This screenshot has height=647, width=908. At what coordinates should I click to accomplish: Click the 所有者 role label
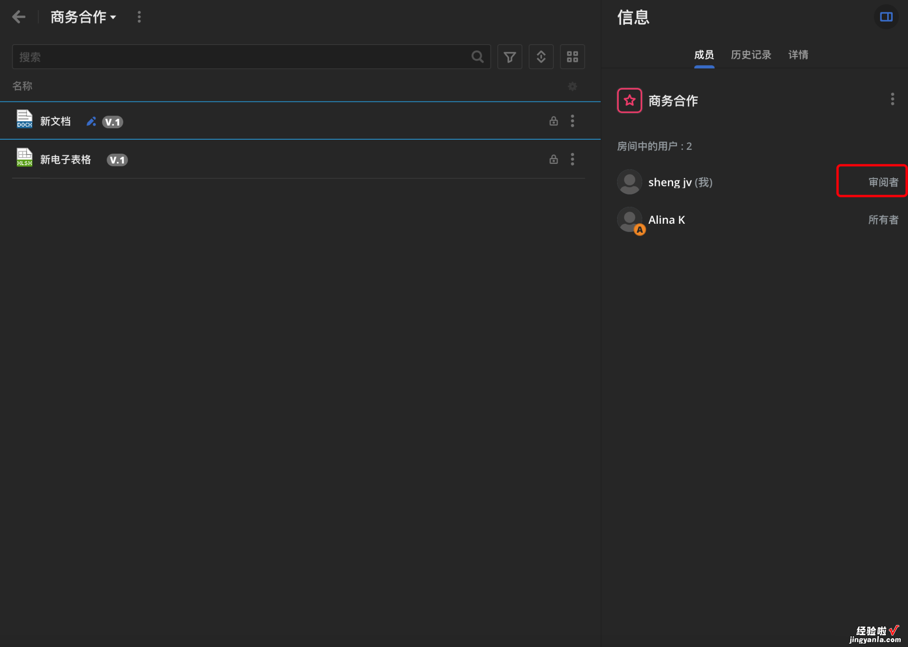(883, 220)
